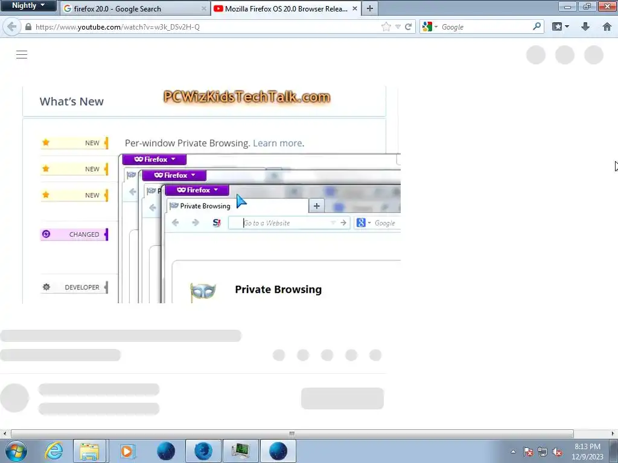
Task: Open the Windows Start menu
Action: click(x=16, y=451)
